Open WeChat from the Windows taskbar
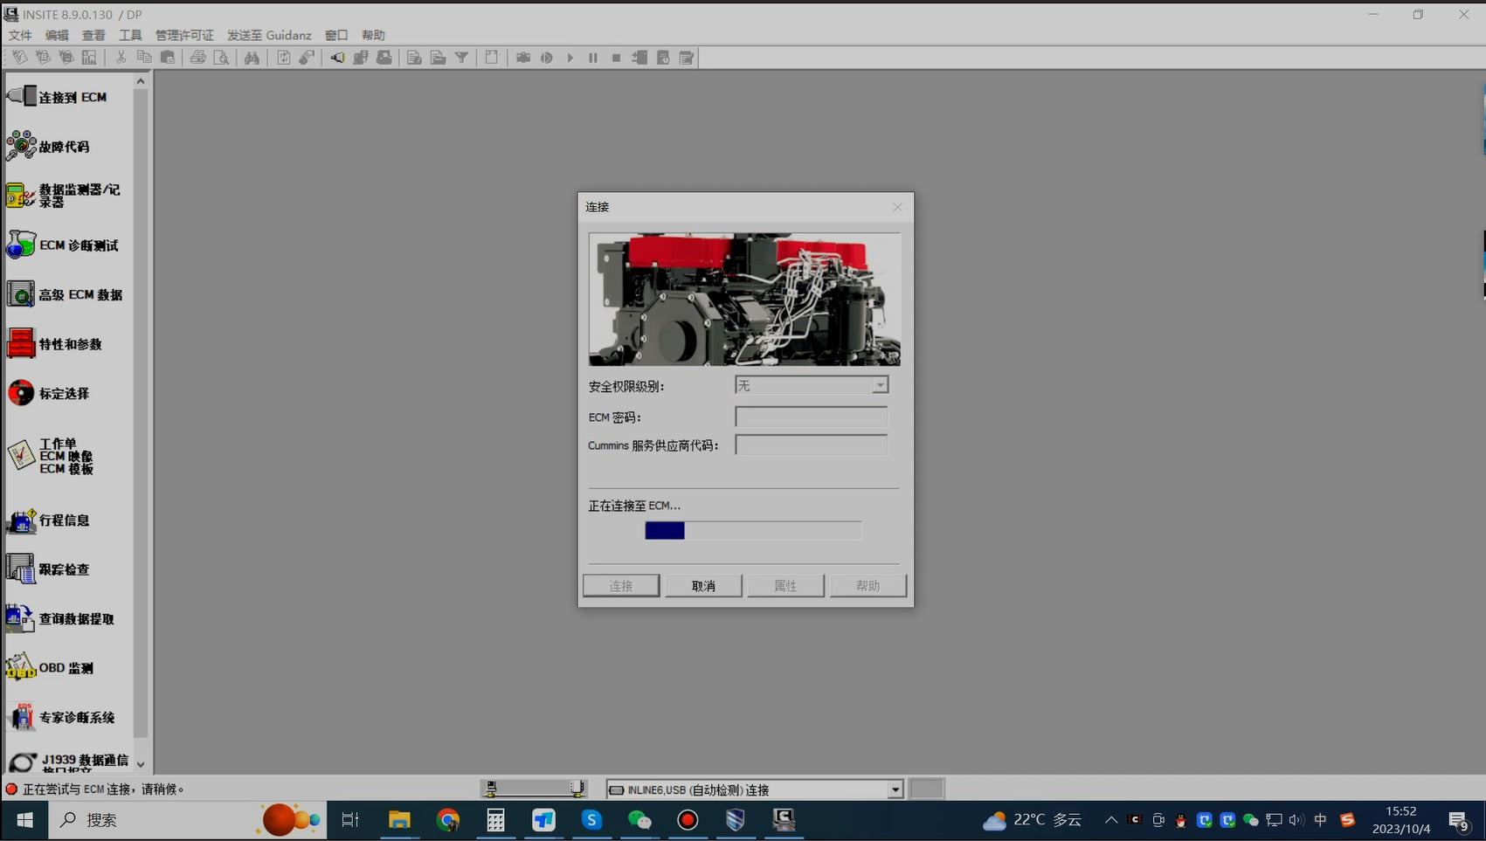1486x841 pixels. (x=639, y=820)
